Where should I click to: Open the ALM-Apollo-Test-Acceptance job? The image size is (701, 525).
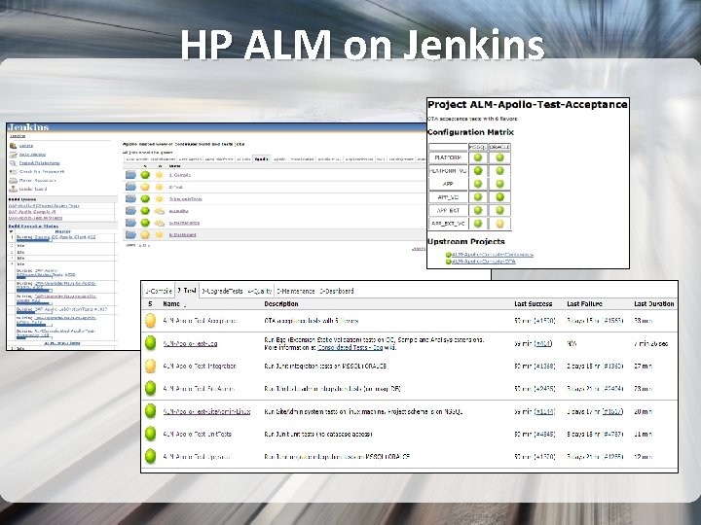coord(200,321)
